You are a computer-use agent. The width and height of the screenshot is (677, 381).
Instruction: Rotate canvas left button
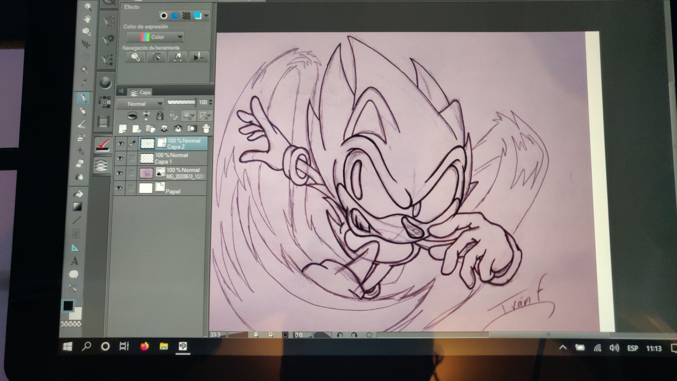point(339,335)
